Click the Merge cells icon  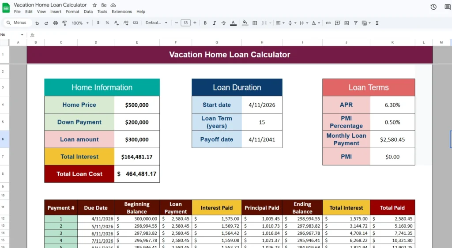click(x=264, y=23)
